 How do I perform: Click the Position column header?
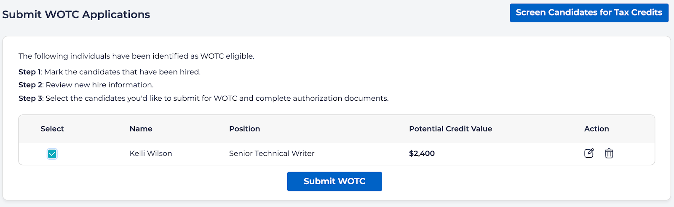pyautogui.click(x=244, y=129)
